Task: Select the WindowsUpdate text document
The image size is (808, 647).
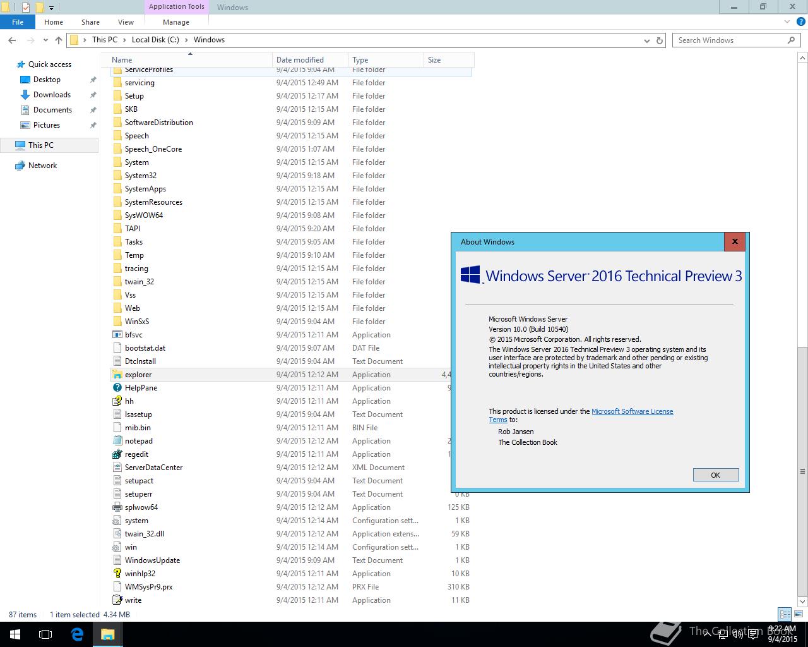Action: 291,560
